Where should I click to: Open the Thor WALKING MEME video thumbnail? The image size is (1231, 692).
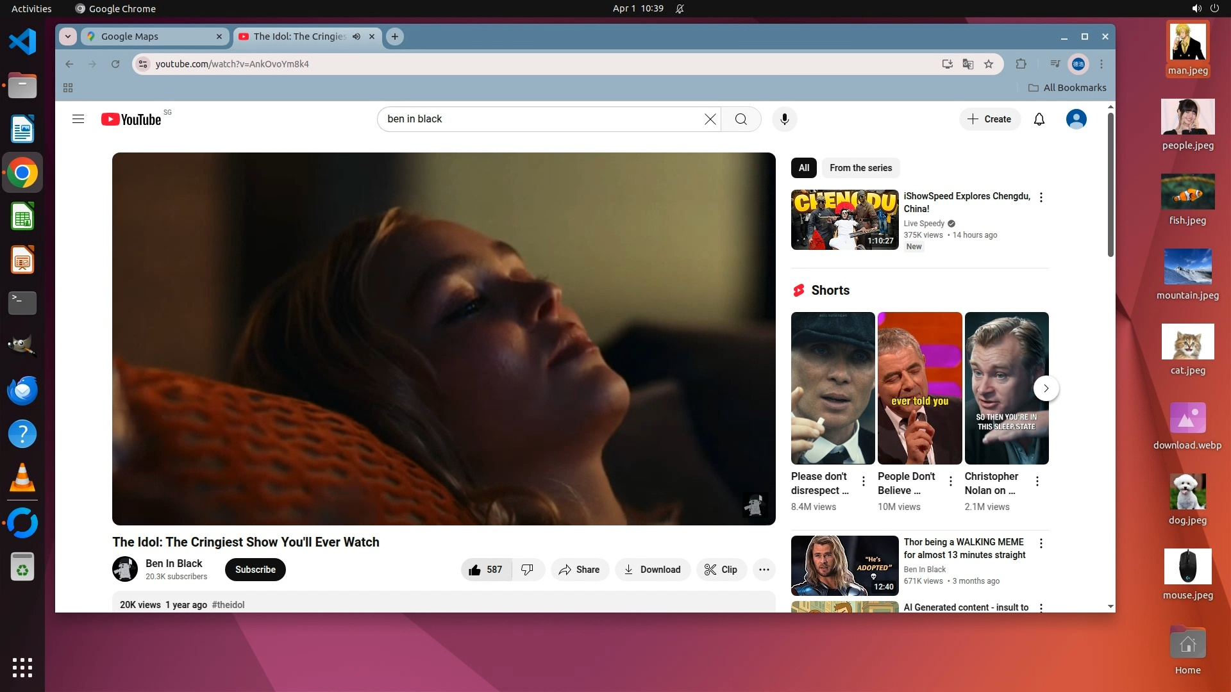pyautogui.click(x=844, y=565)
